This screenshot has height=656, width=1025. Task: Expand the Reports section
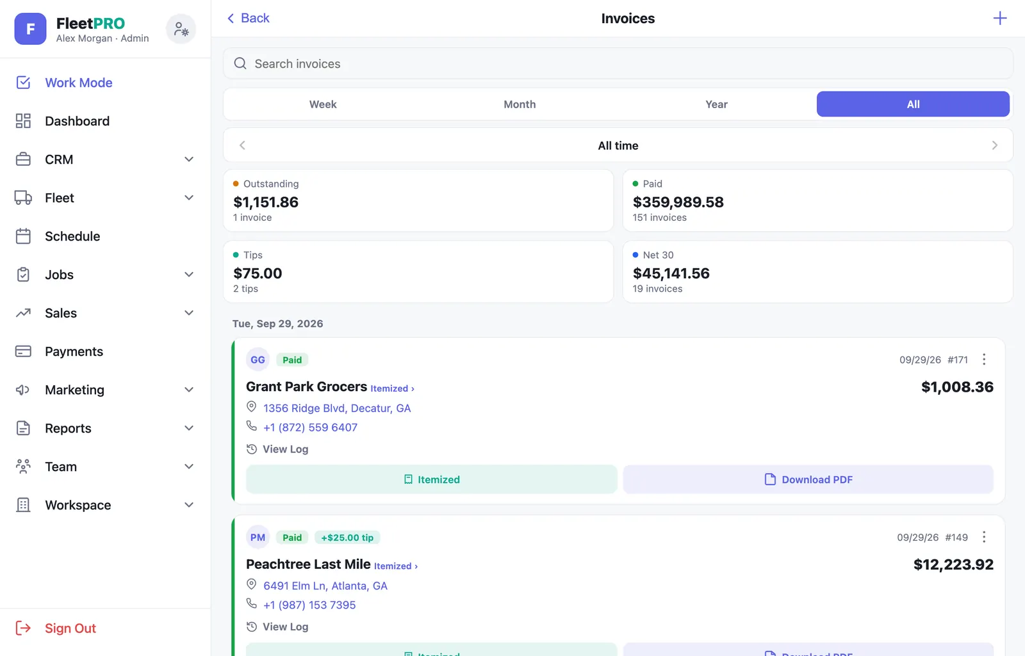tap(189, 428)
